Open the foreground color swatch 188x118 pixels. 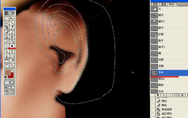point(8,73)
